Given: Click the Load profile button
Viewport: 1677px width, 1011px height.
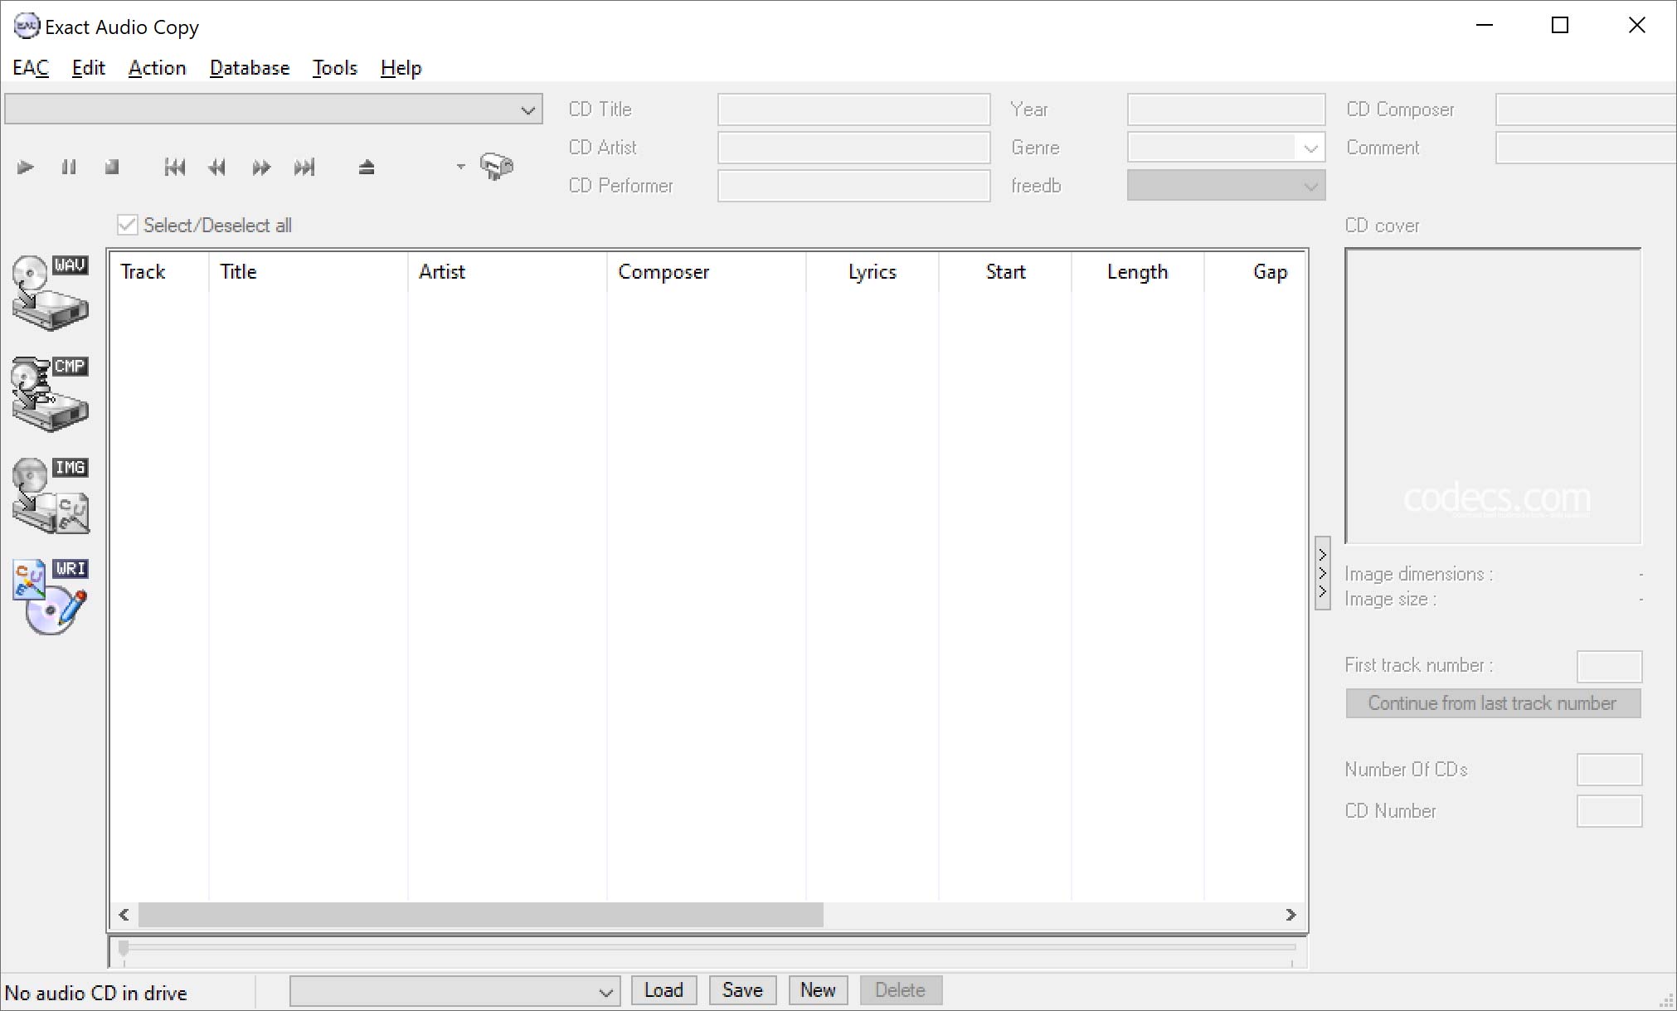Looking at the screenshot, I should click(664, 990).
